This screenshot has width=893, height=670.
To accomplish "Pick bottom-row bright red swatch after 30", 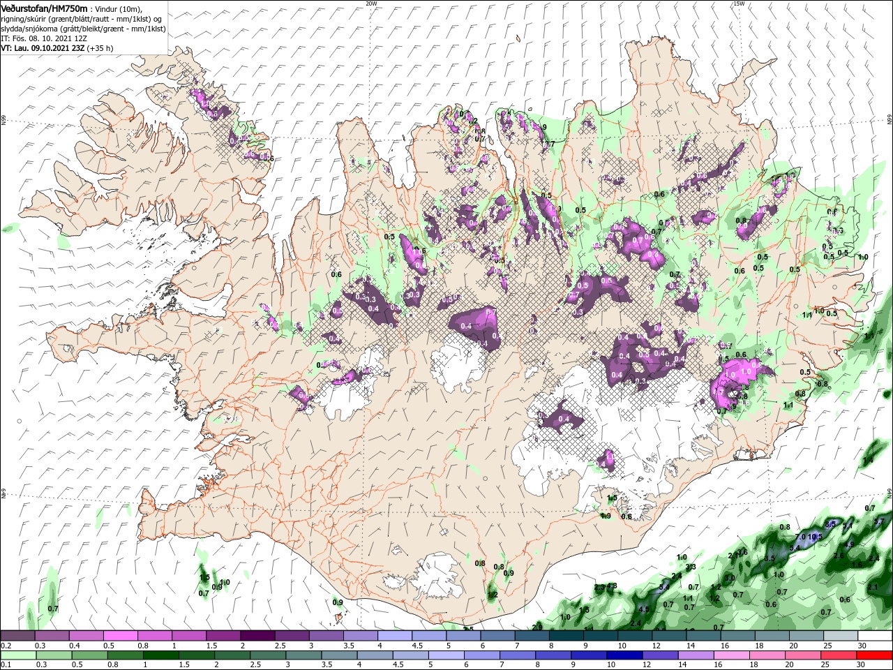I will tap(874, 655).
